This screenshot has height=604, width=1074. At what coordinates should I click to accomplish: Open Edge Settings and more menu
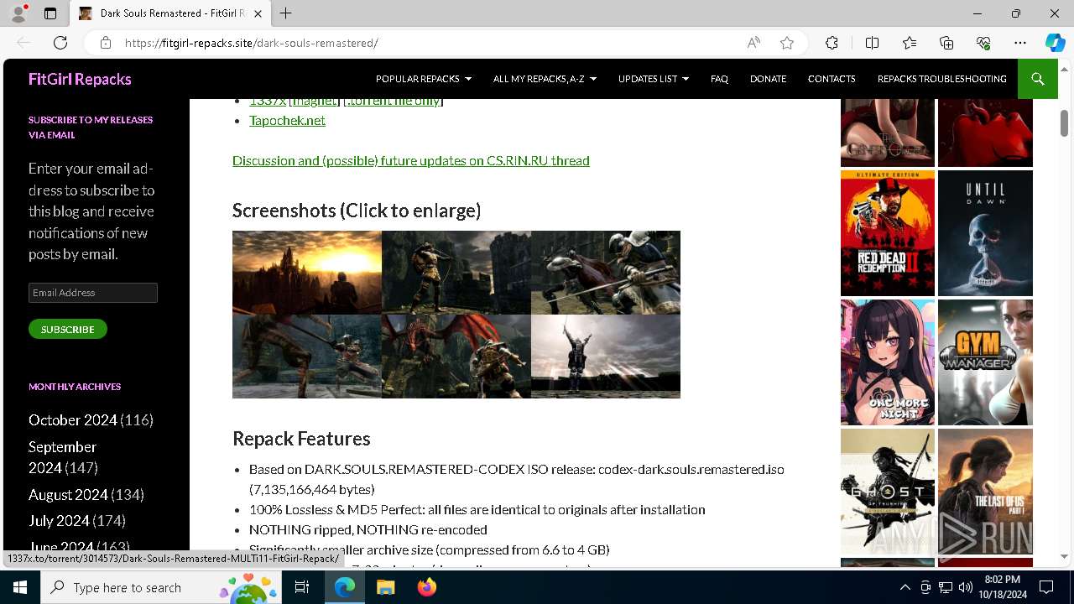tap(1020, 43)
